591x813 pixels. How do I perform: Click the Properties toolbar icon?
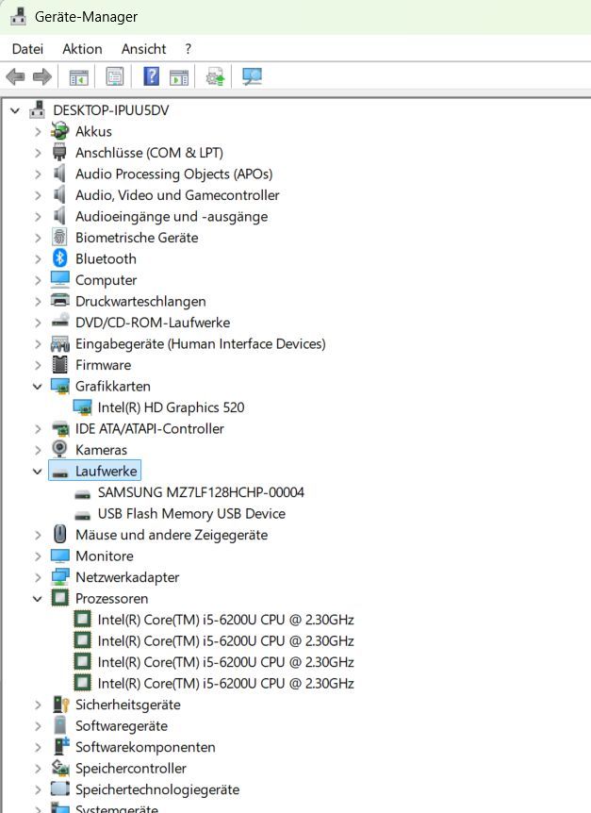[115, 76]
